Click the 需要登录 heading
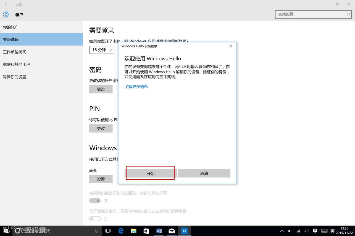 (102, 30)
